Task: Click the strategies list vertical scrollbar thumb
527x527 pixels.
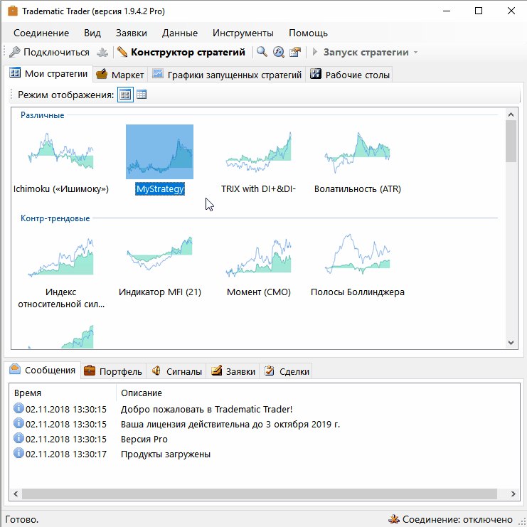Action: tap(511, 141)
